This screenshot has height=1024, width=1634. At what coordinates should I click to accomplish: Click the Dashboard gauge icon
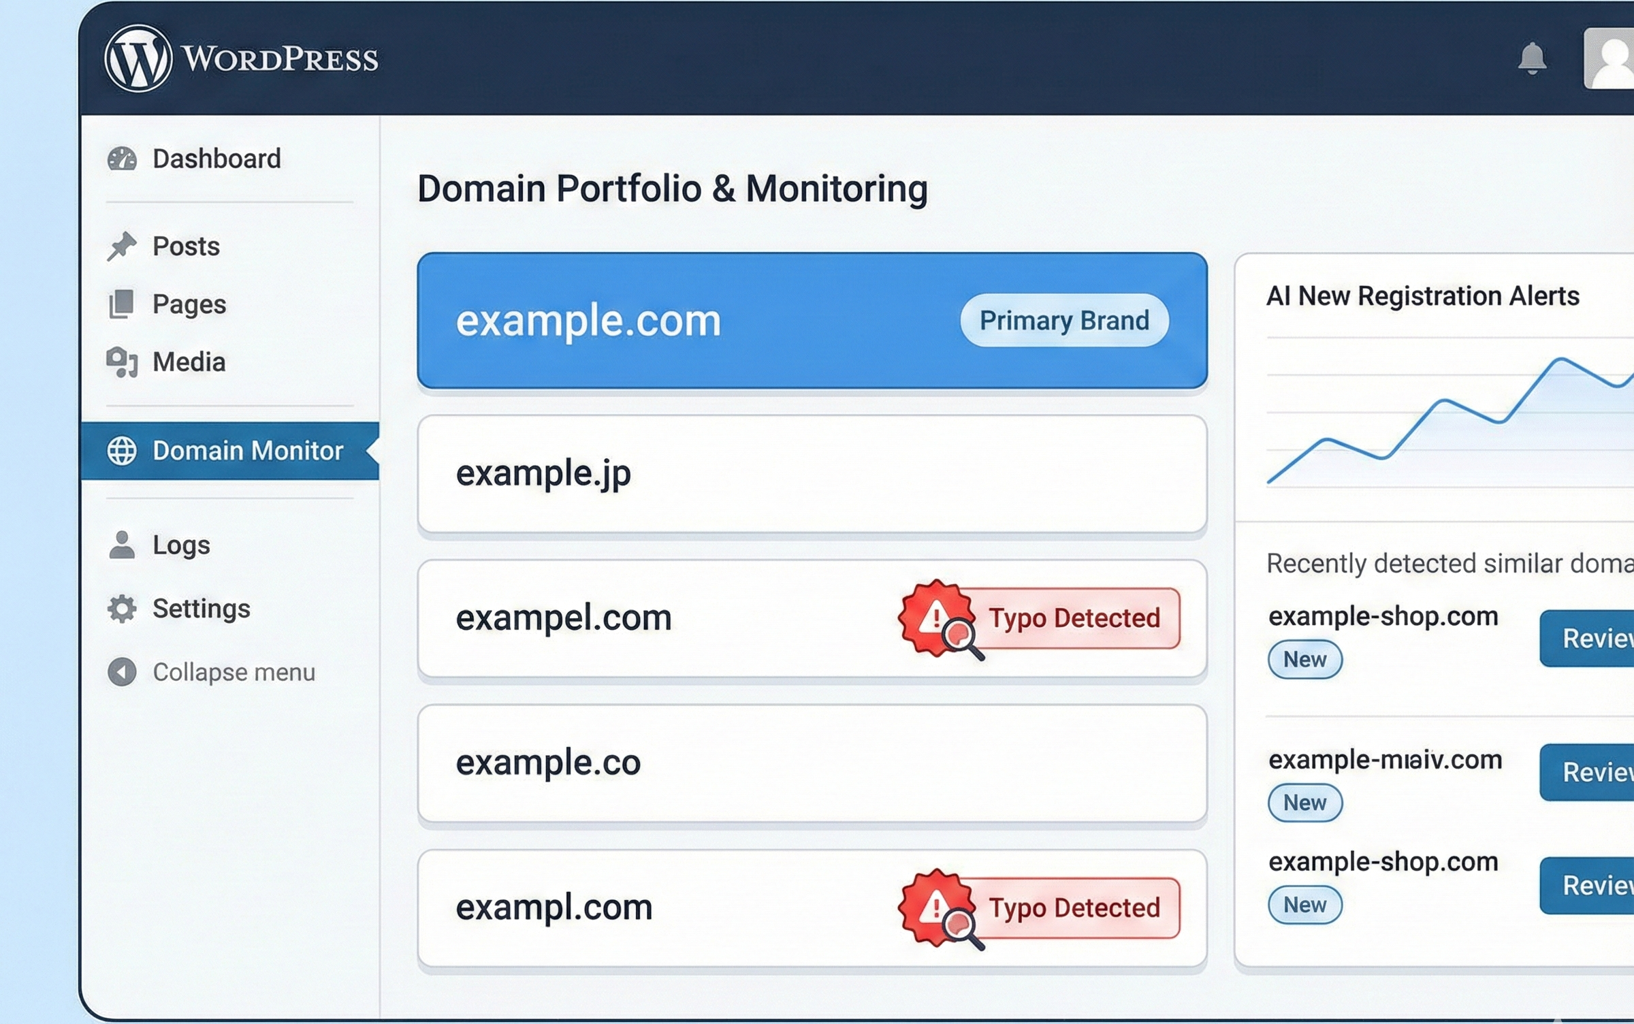122,159
